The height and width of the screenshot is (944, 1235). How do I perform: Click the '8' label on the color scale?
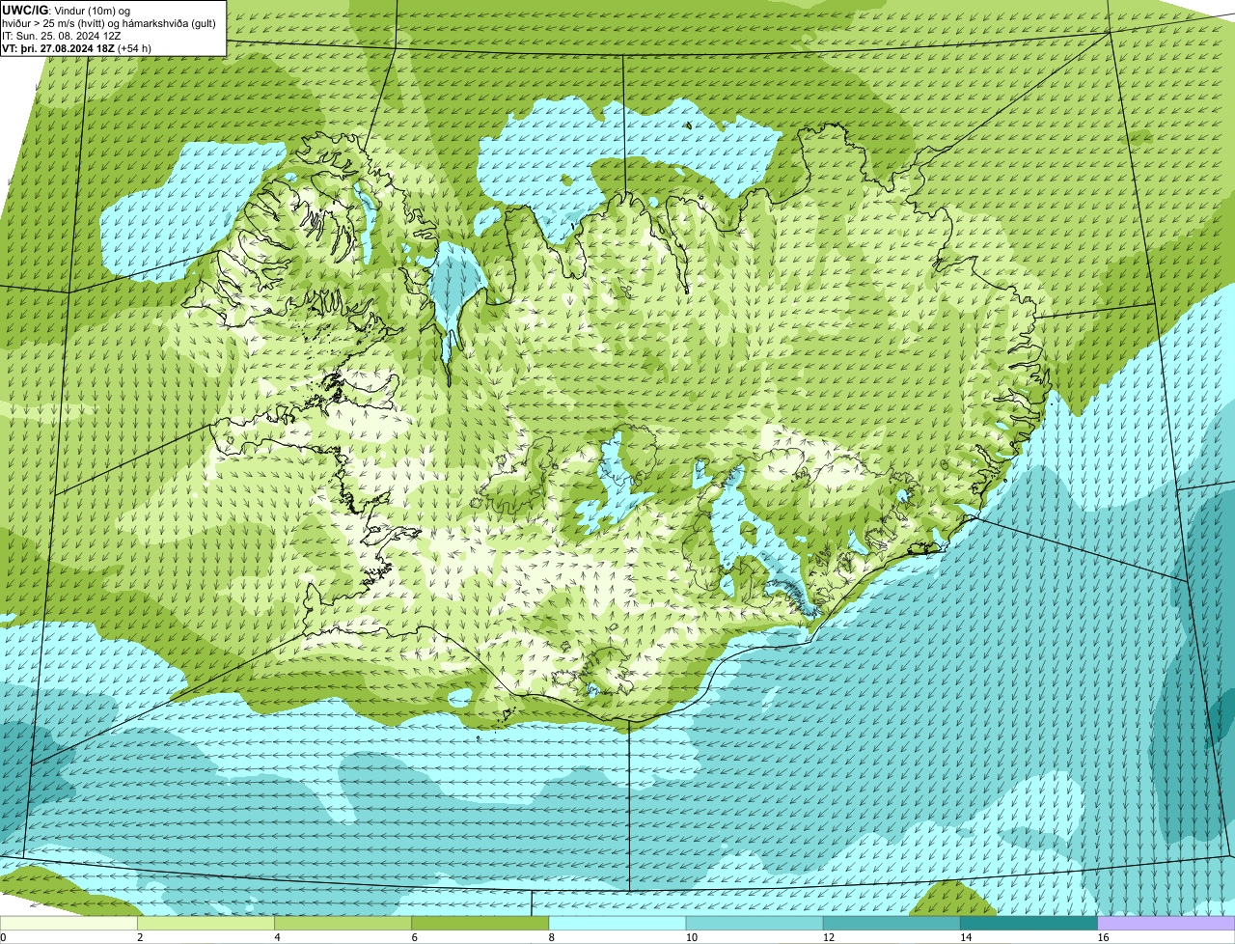pyautogui.click(x=551, y=937)
